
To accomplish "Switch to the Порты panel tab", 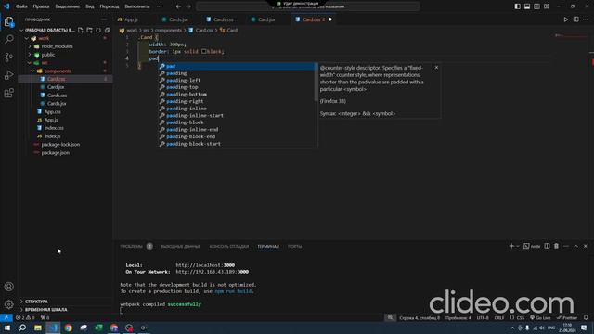I will click(x=294, y=246).
